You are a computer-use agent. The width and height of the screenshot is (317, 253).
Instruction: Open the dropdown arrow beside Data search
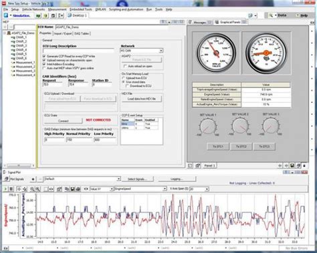[276, 15]
